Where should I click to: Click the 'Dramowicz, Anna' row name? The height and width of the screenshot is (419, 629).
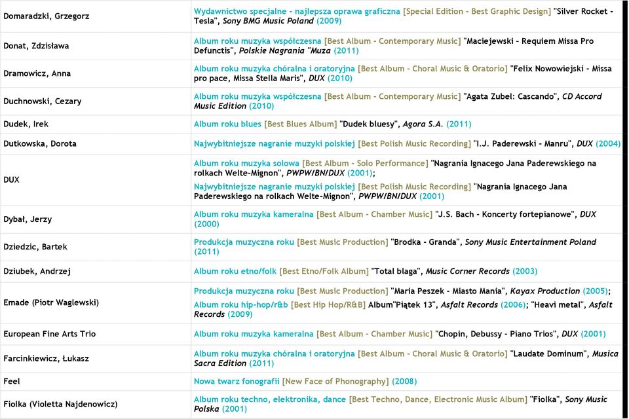point(96,73)
